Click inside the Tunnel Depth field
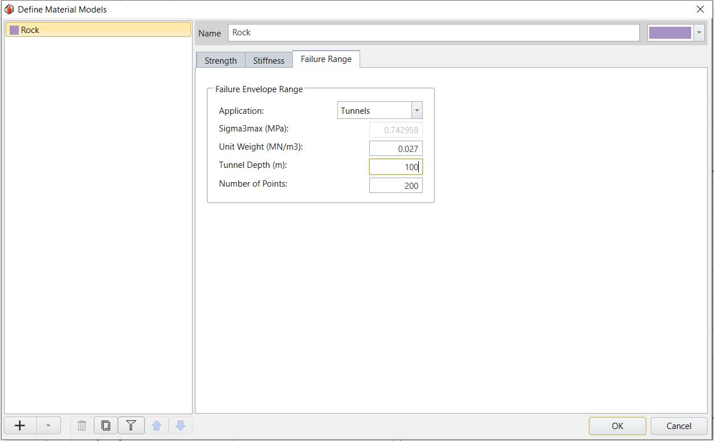714x441 pixels. coord(396,166)
